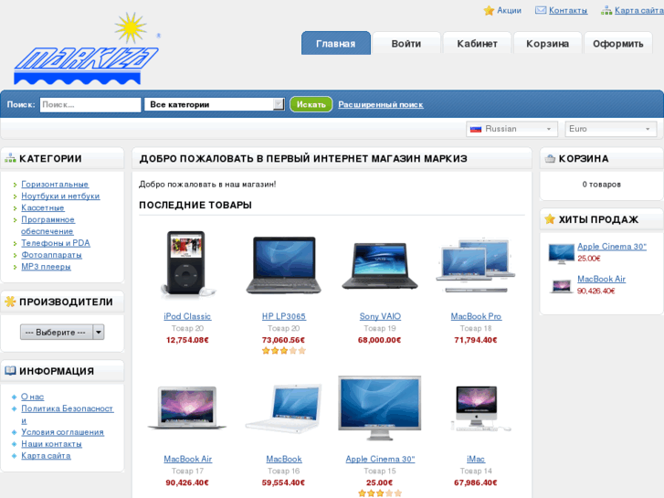Open Карта сайта in the Информация box
The image size is (664, 498).
(46, 456)
